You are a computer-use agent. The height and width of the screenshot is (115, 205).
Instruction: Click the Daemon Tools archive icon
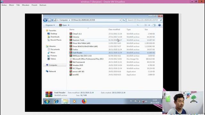click(71, 40)
